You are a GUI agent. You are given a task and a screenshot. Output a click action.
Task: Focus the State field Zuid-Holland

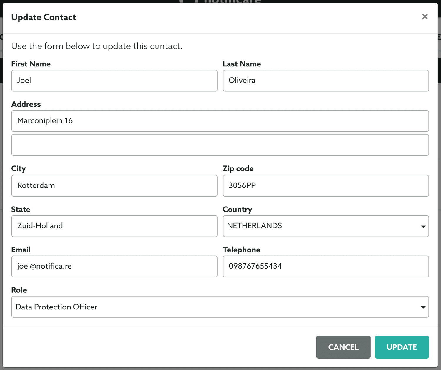click(114, 226)
